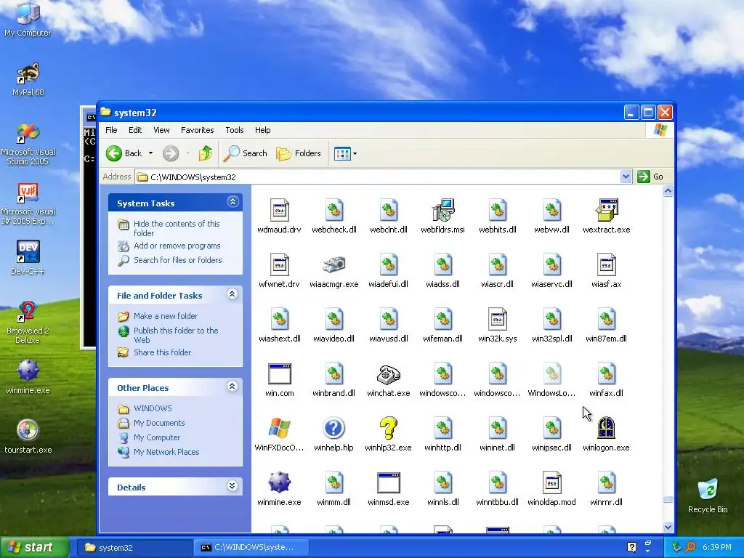Click the Search toolbar button

245,153
